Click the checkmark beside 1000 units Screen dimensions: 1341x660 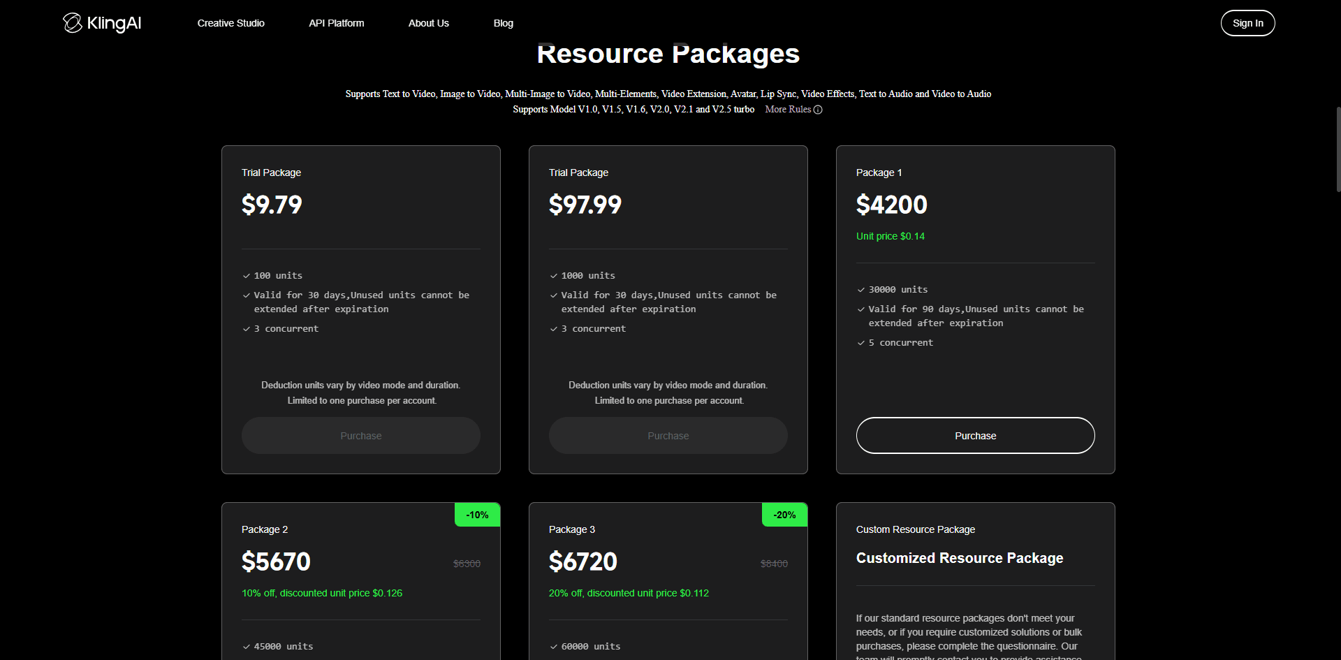553,276
